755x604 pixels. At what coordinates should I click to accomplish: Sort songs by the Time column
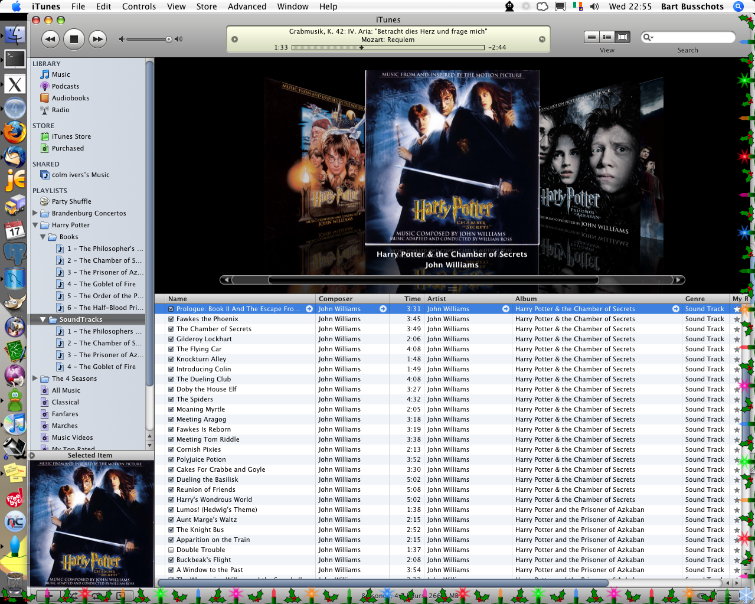click(x=407, y=299)
